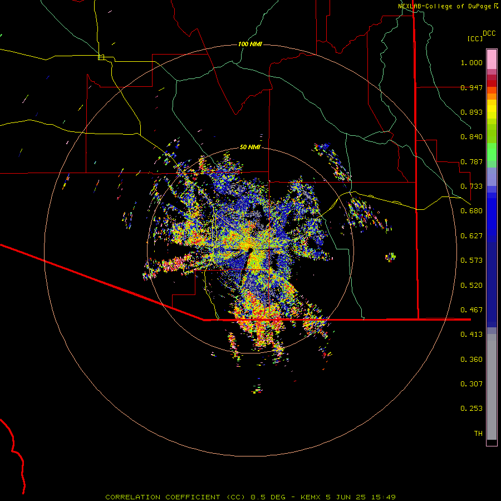The image size is (501, 501).
Task: Click the 0.893 color scale value
Action: click(471, 112)
